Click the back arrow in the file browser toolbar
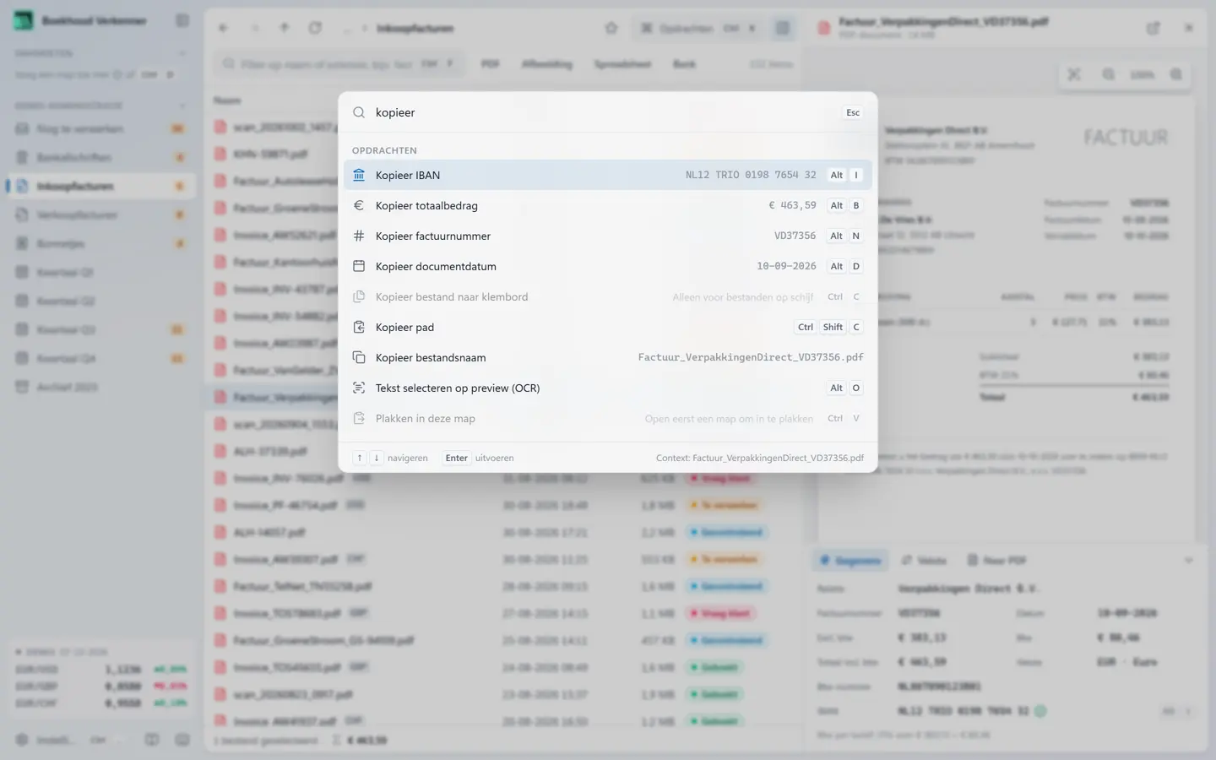 pyautogui.click(x=224, y=28)
